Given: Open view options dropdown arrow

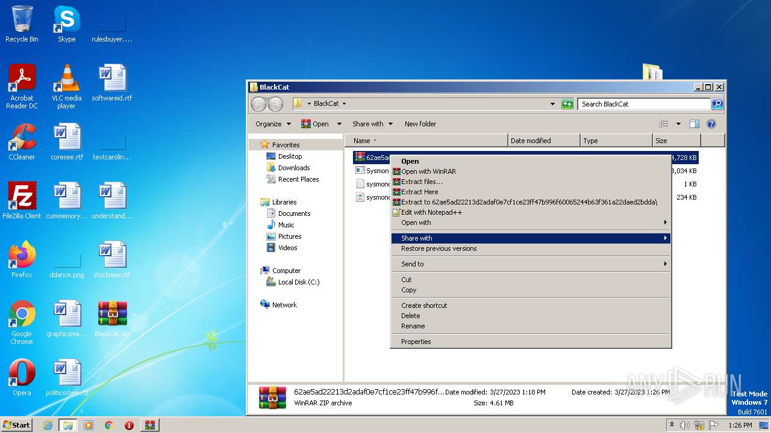Looking at the screenshot, I should coord(678,124).
